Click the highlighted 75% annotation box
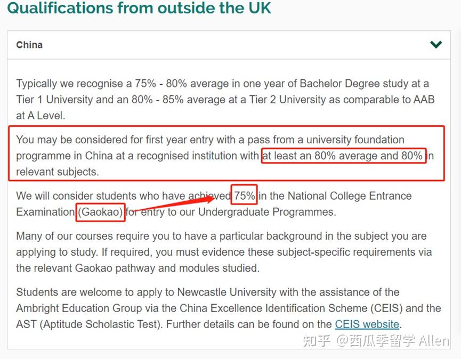 point(245,195)
